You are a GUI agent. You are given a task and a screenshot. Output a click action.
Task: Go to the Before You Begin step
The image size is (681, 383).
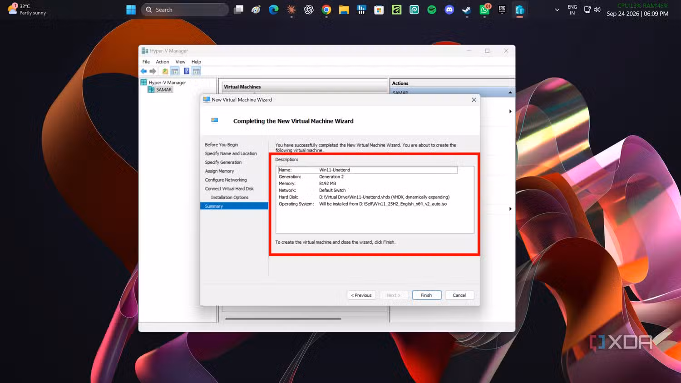222,145
